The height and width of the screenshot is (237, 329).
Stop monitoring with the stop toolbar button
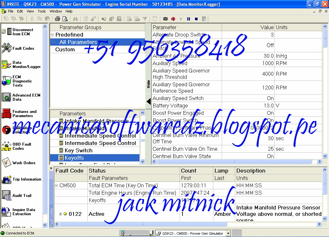(196, 19)
